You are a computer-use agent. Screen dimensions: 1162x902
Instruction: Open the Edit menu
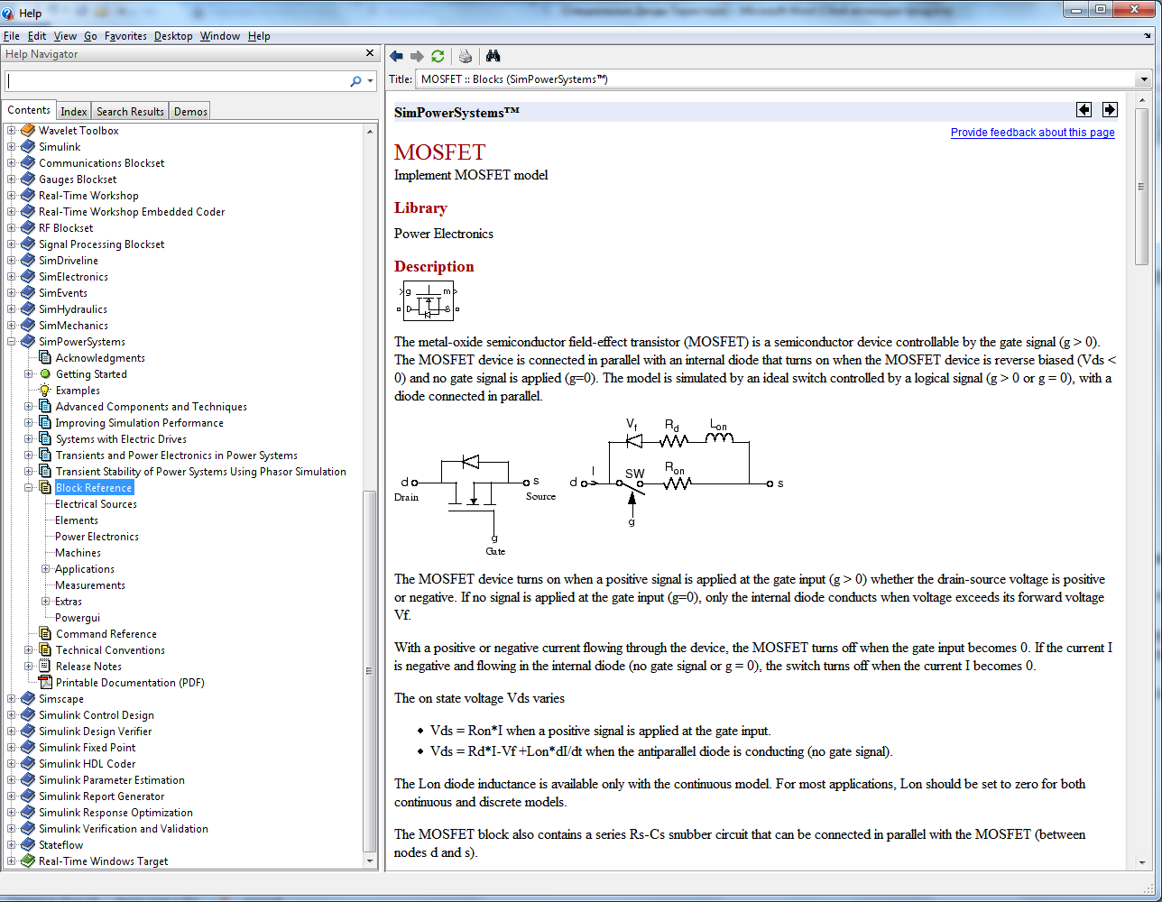click(37, 36)
